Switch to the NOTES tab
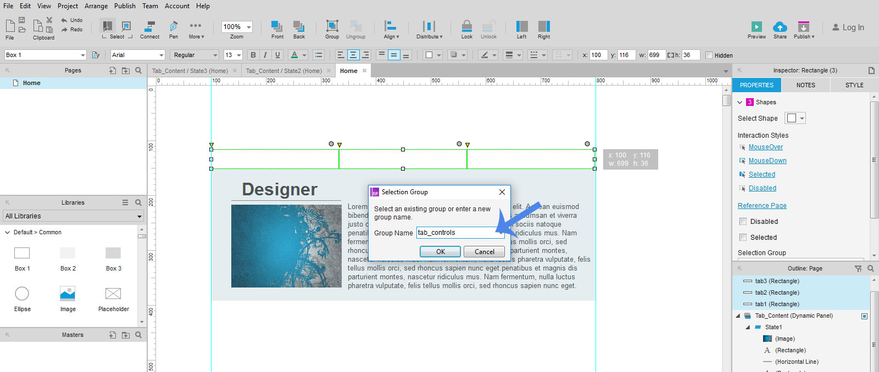Screen dimensions: 879x372 806,85
